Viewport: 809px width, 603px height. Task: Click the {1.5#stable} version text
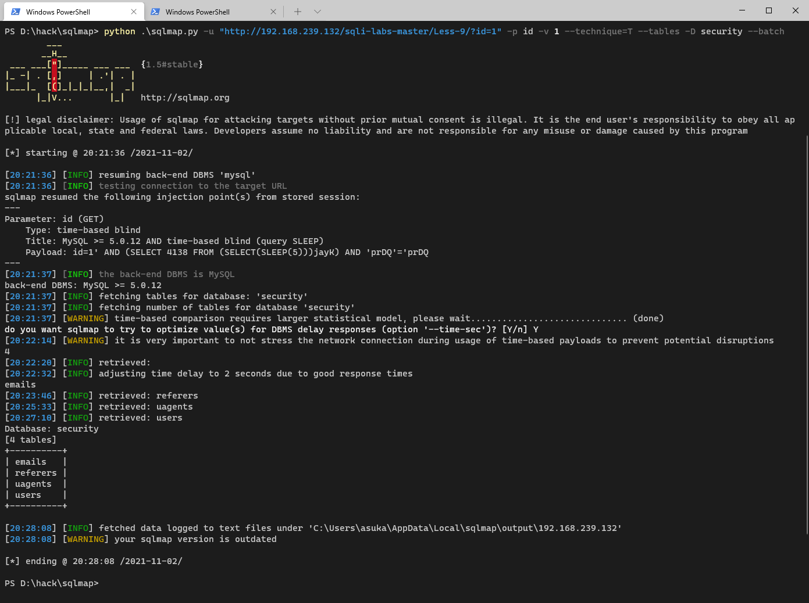[172, 64]
